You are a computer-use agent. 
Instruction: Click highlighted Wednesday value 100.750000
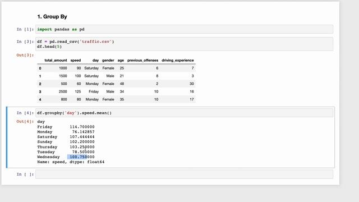[x=82, y=157]
